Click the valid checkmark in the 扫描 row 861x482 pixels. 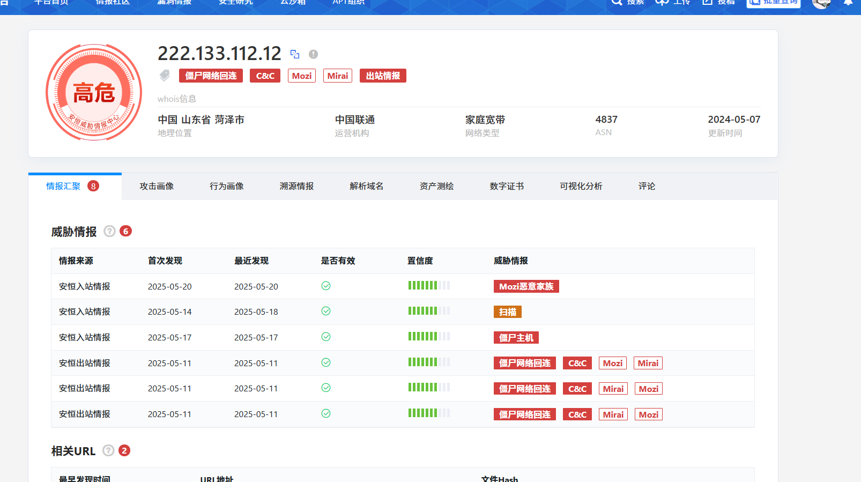point(325,311)
